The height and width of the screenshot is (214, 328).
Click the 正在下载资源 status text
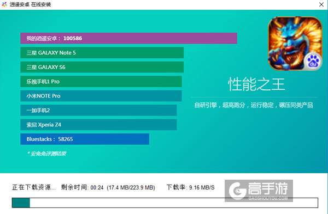pos(34,187)
